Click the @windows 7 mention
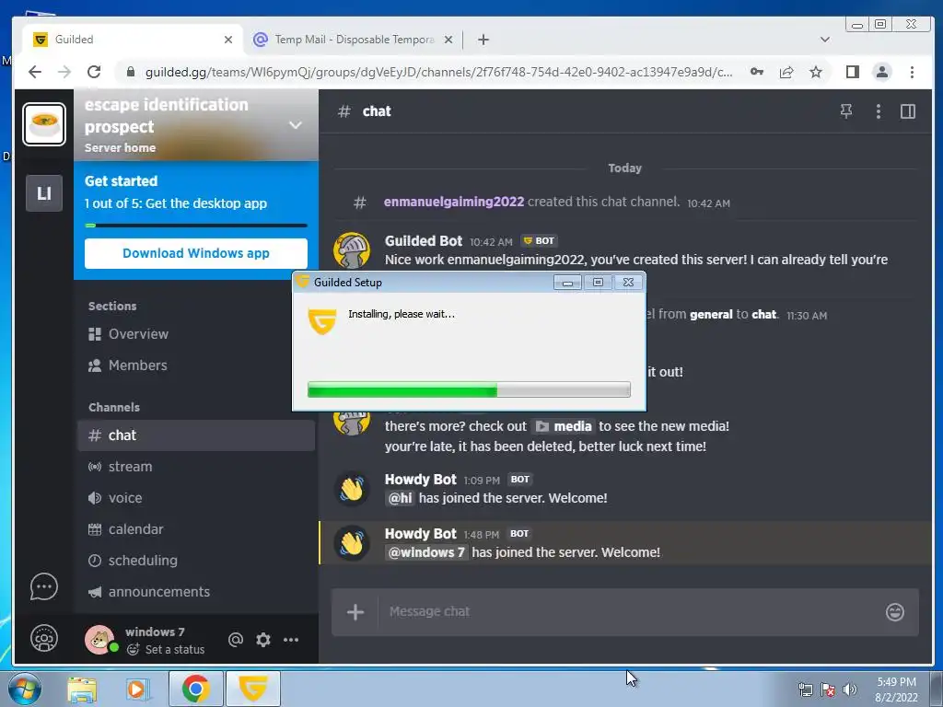943x707 pixels. (x=425, y=552)
